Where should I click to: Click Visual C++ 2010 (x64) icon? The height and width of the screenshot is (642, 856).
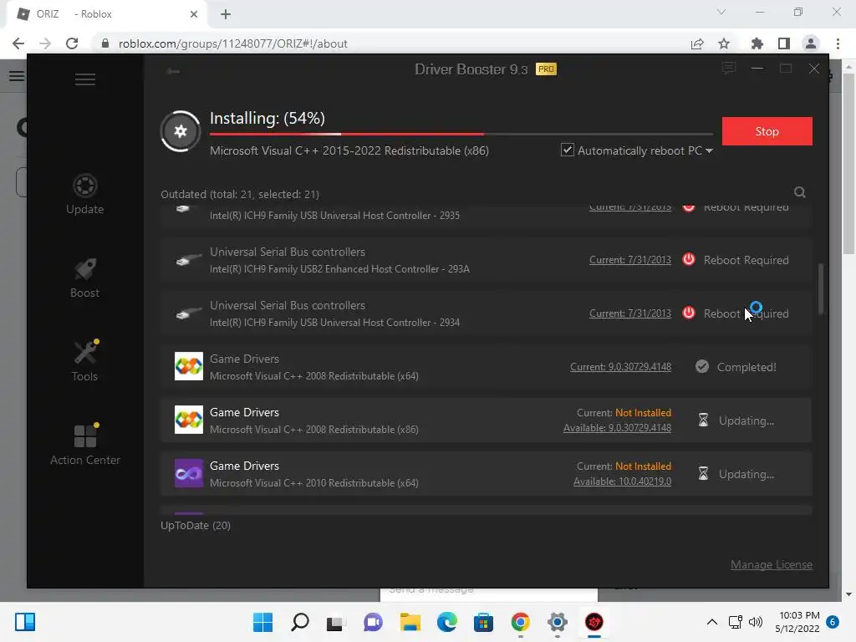189,473
